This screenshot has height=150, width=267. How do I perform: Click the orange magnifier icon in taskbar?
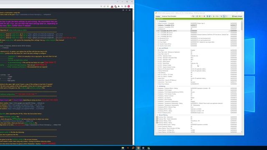tap(133, 148)
